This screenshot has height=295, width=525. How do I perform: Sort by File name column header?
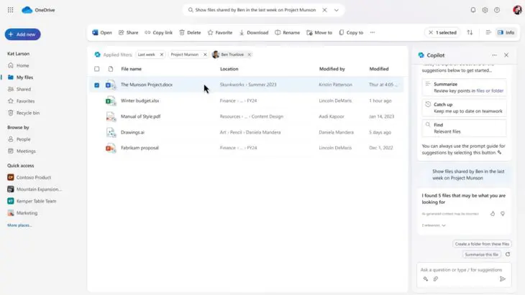pos(131,69)
